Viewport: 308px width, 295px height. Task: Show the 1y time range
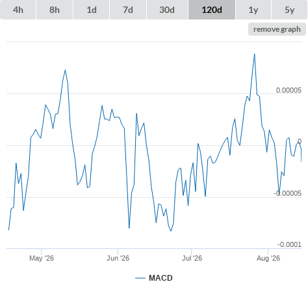tap(253, 10)
